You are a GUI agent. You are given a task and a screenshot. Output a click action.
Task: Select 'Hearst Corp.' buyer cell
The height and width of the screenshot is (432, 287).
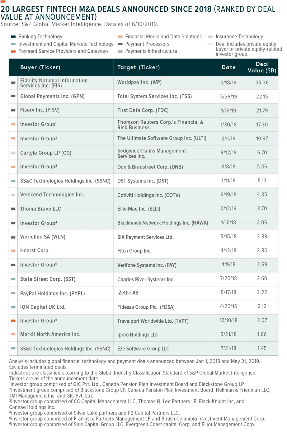(x=35, y=251)
